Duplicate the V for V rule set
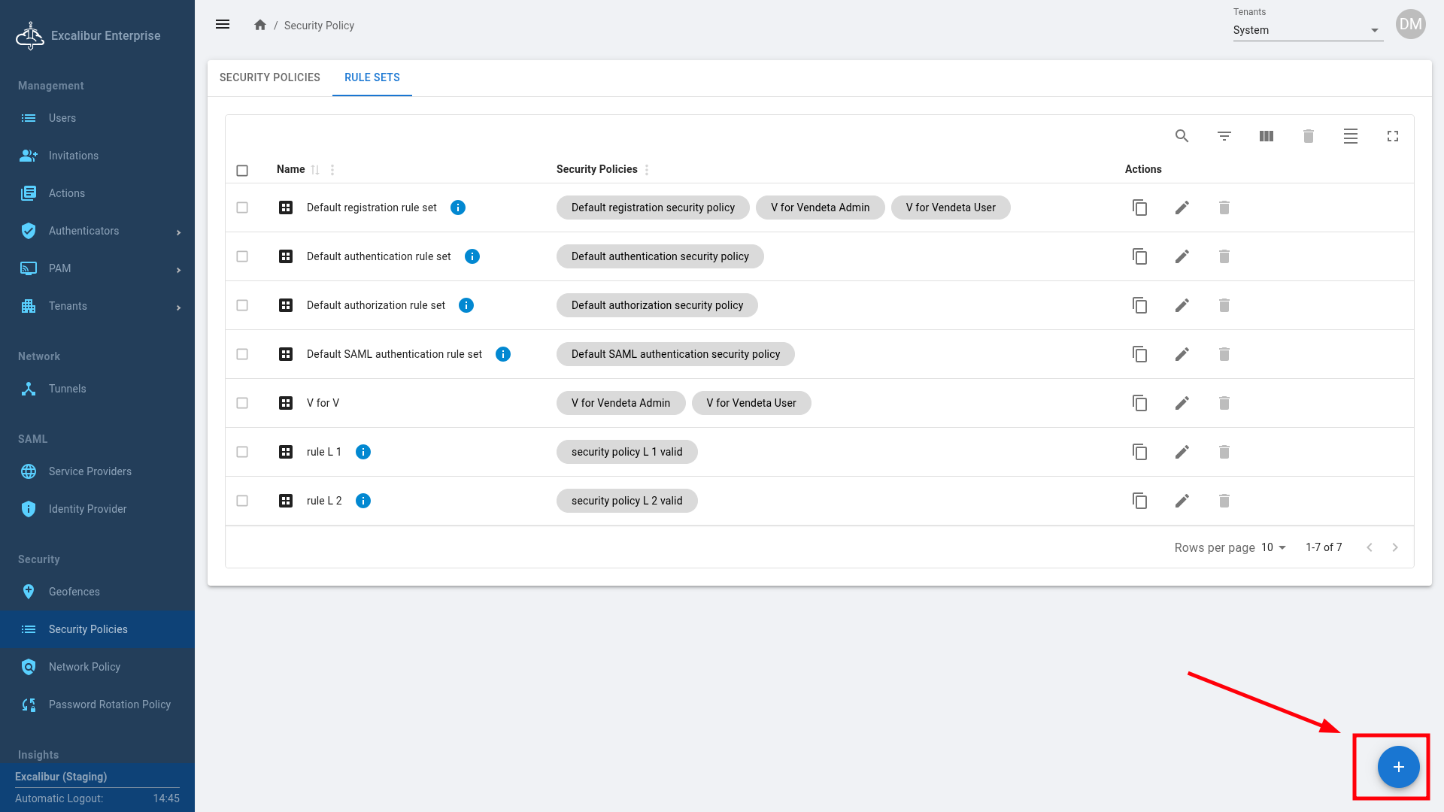1444x812 pixels. [x=1139, y=403]
